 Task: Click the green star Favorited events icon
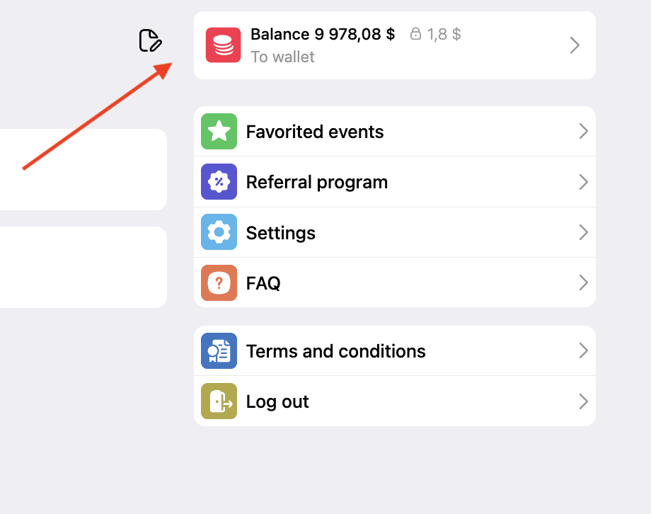point(219,132)
